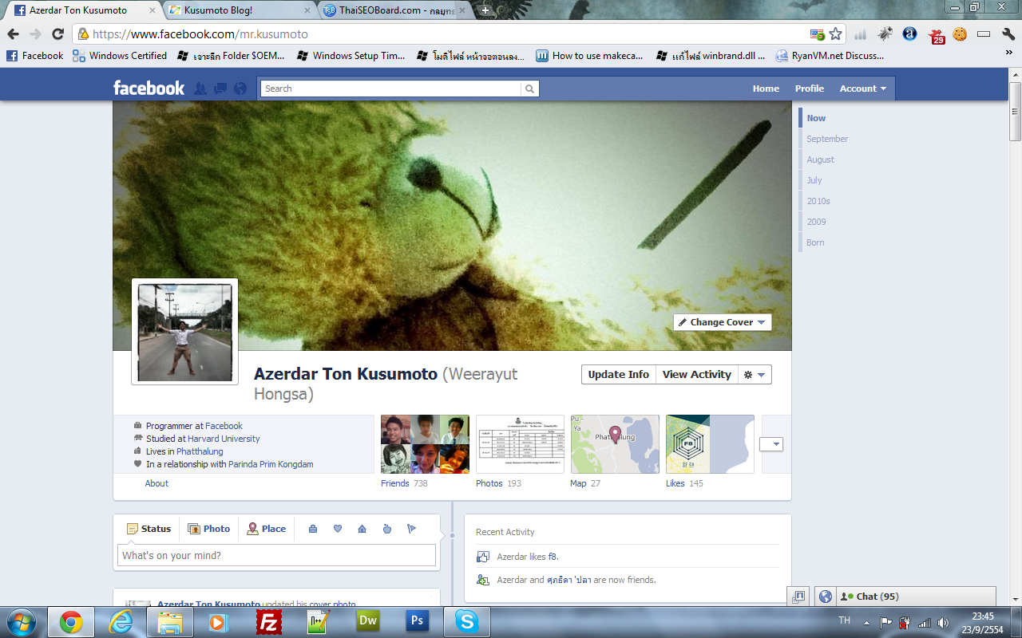Click the chat globe icon beside Chat
This screenshot has width=1022, height=638.
[x=826, y=597]
